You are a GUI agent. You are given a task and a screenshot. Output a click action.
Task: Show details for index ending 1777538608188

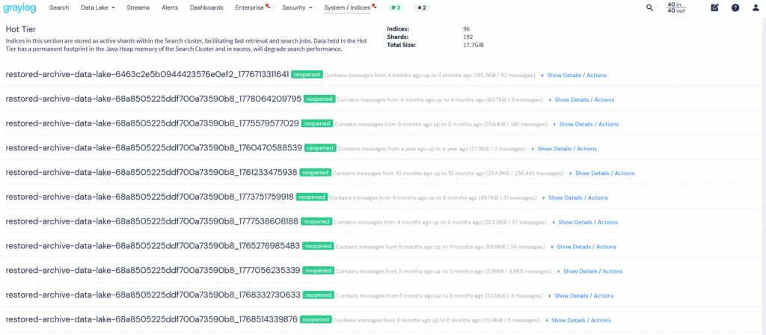(x=585, y=222)
